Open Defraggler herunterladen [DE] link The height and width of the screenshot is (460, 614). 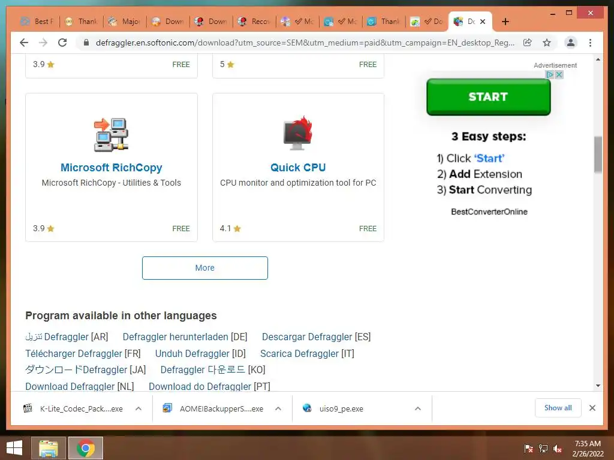[185, 337]
